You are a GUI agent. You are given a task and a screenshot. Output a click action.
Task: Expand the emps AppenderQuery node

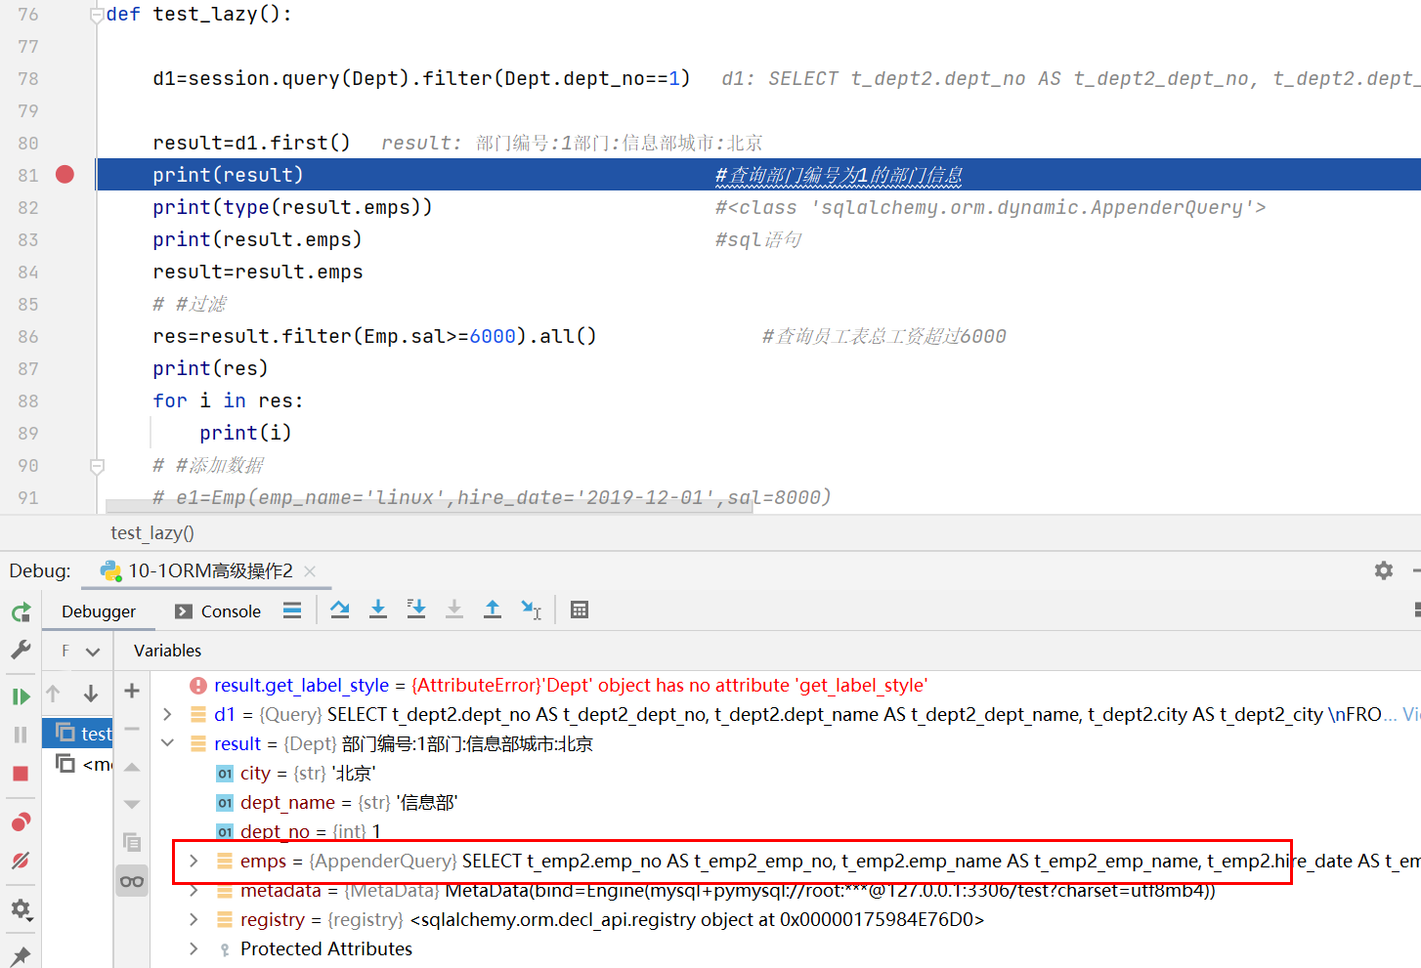[x=194, y=861]
